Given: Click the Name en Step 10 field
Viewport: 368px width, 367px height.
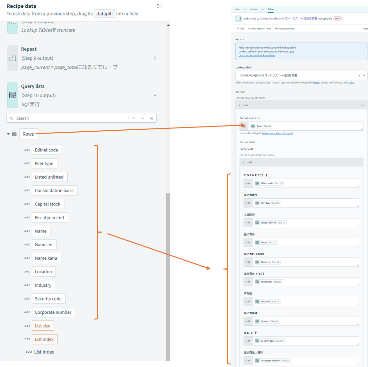Looking at the screenshot, I should (305, 262).
